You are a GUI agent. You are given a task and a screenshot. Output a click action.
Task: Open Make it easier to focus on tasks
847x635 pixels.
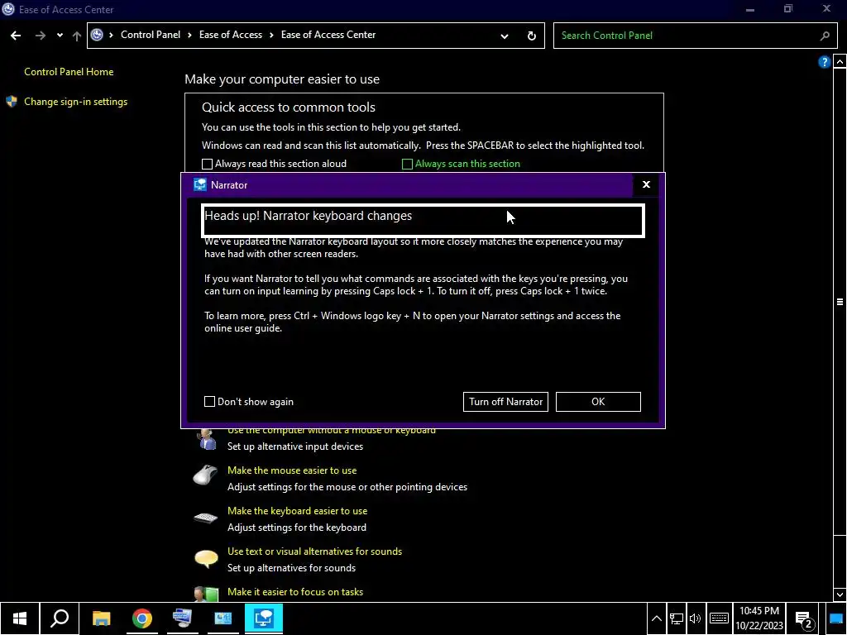click(295, 592)
